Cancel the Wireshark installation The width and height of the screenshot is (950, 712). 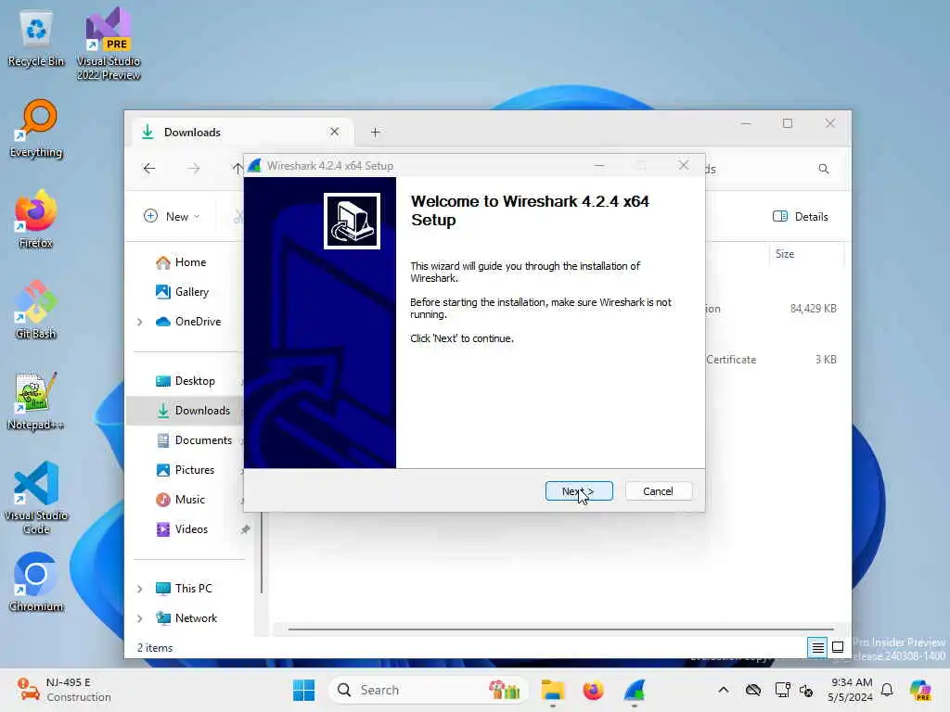click(x=658, y=491)
